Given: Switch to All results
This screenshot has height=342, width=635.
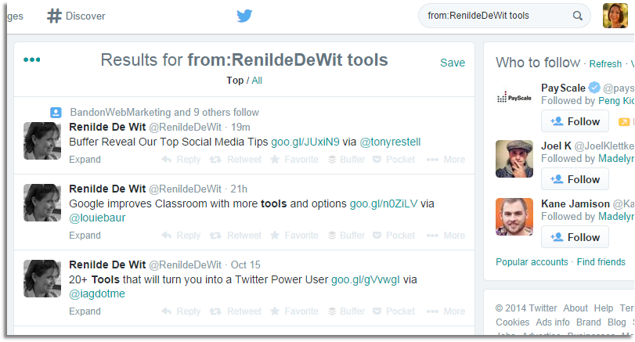Looking at the screenshot, I should point(257,81).
